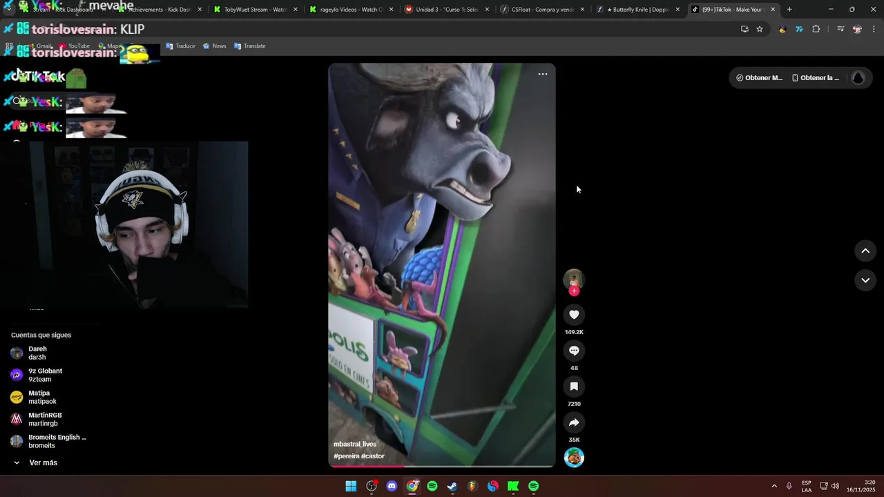The width and height of the screenshot is (884, 497).
Task: Open the TikTok profile avatar at top right
Action: coord(858,78)
